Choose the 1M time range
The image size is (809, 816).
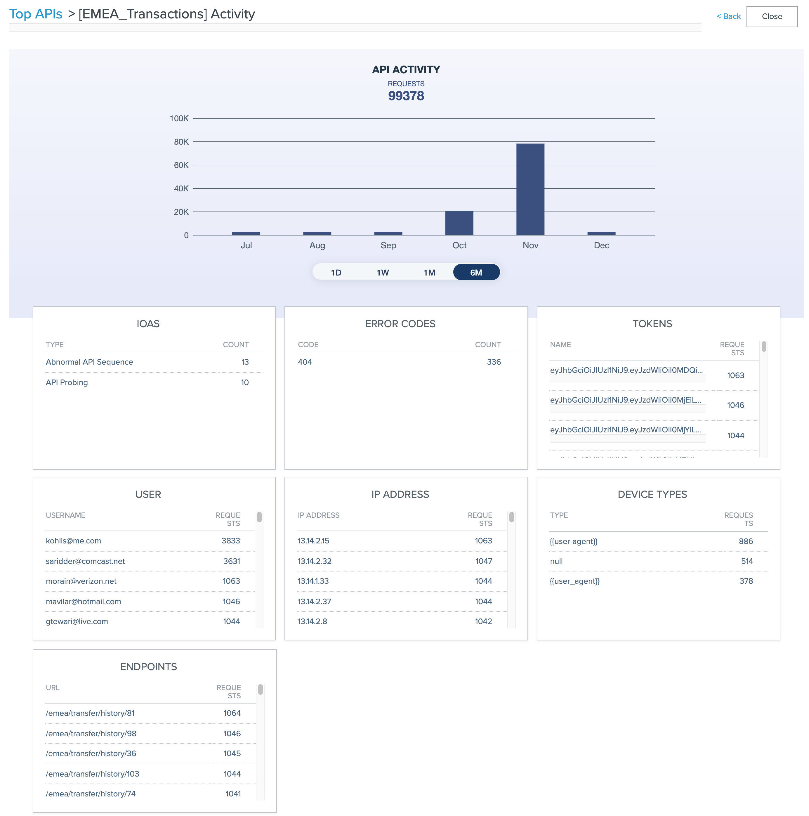(429, 272)
